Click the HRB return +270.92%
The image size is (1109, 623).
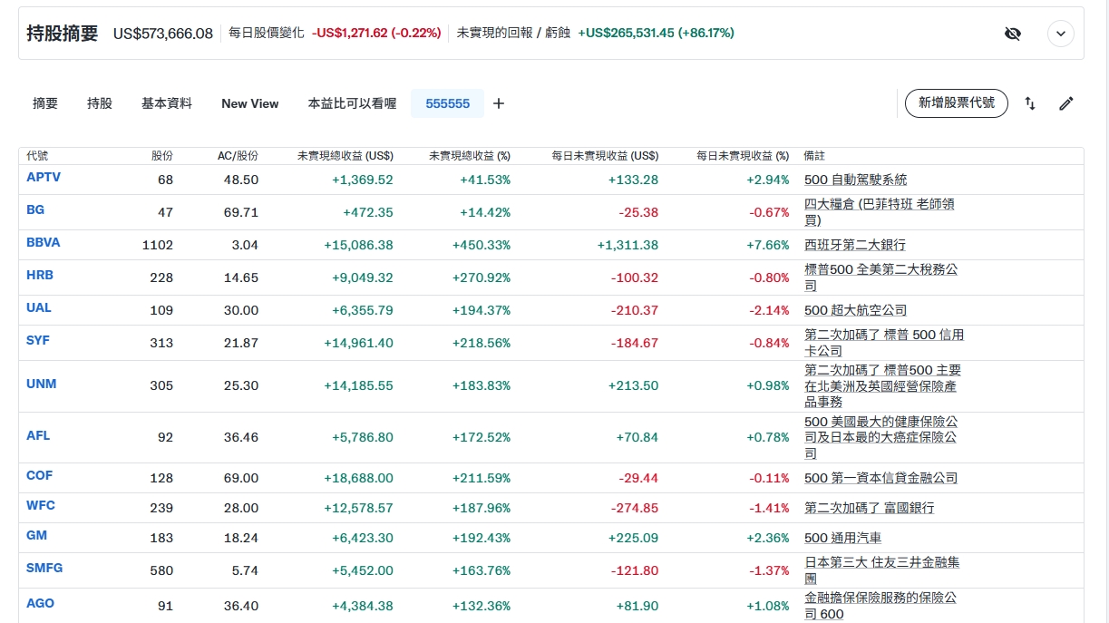(x=482, y=277)
